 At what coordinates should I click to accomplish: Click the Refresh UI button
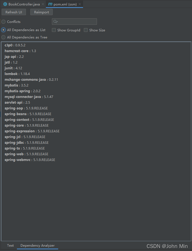point(14,12)
